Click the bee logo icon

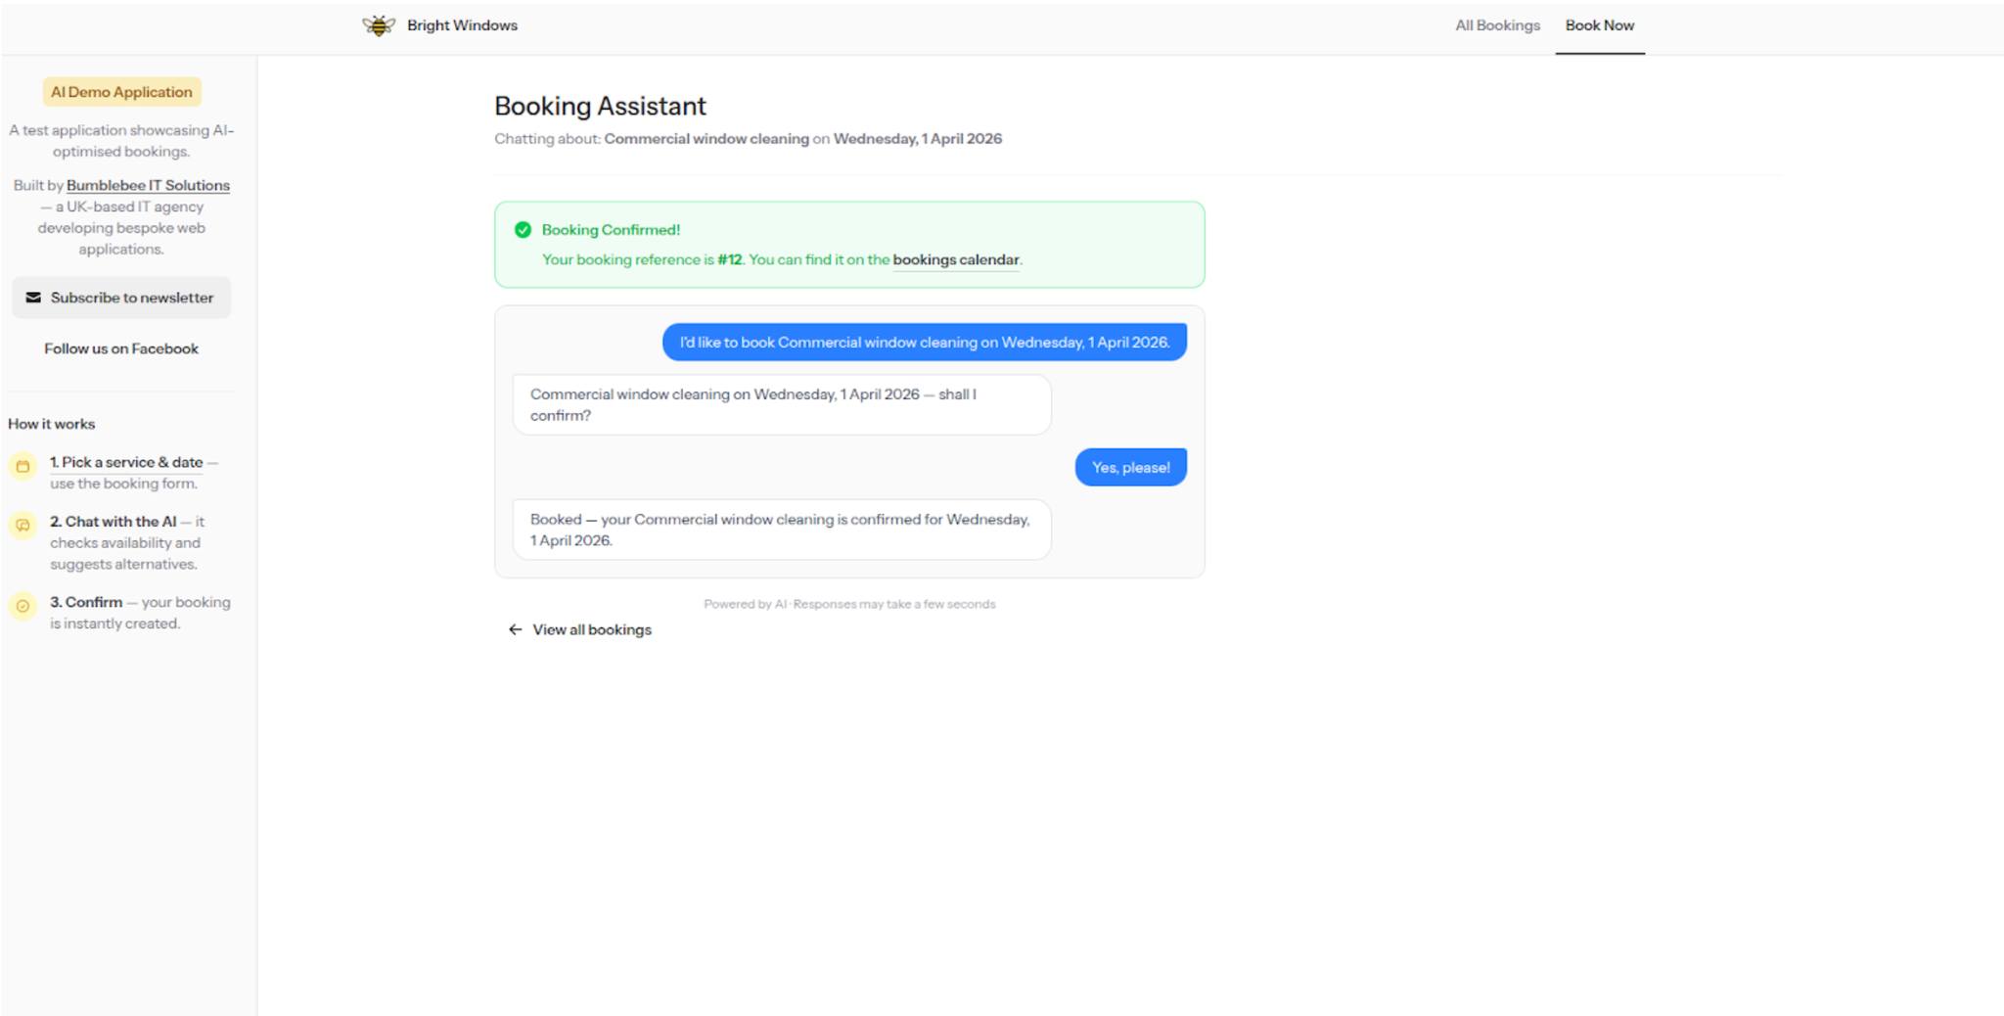[x=379, y=24]
